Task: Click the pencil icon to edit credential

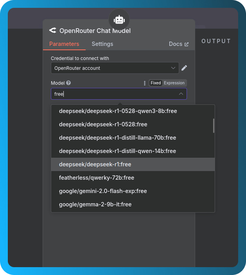Action: pos(184,68)
